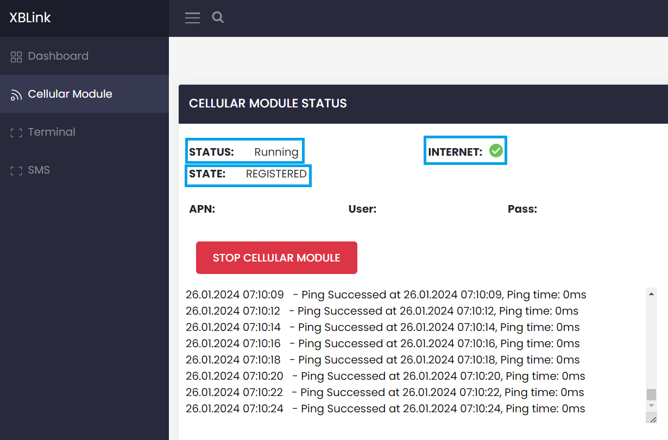The width and height of the screenshot is (668, 440).
Task: Click the 07:10:24 ping log entry
Action: tap(385, 409)
